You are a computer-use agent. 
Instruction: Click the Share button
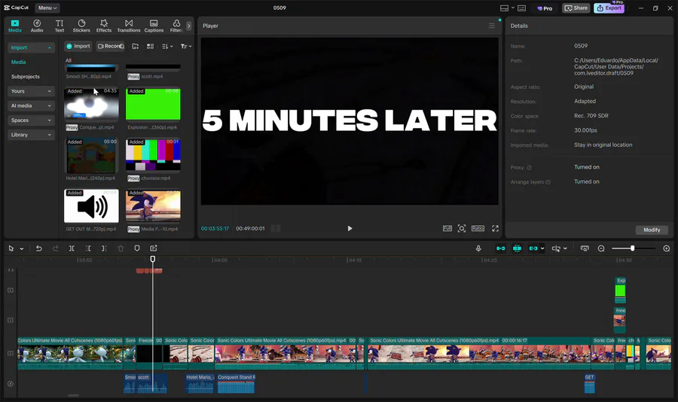click(576, 8)
